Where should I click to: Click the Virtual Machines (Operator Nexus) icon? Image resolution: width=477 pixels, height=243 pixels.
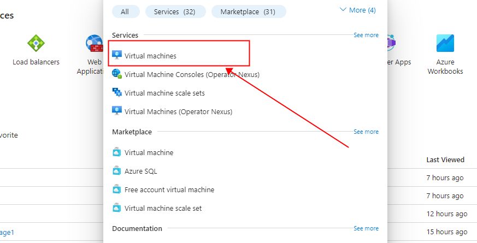(x=117, y=111)
